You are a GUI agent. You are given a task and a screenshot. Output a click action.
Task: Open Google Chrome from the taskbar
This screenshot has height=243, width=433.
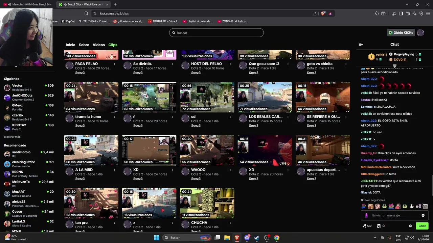click(x=277, y=238)
